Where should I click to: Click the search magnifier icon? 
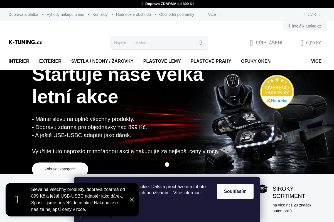(x=201, y=43)
